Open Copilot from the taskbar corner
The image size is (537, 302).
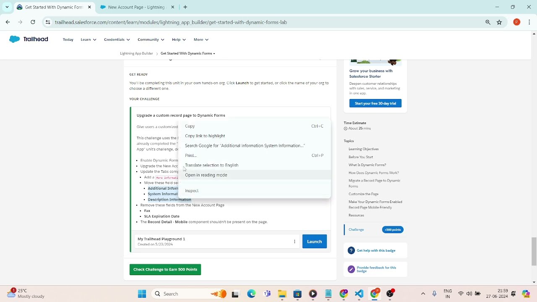[526, 294]
